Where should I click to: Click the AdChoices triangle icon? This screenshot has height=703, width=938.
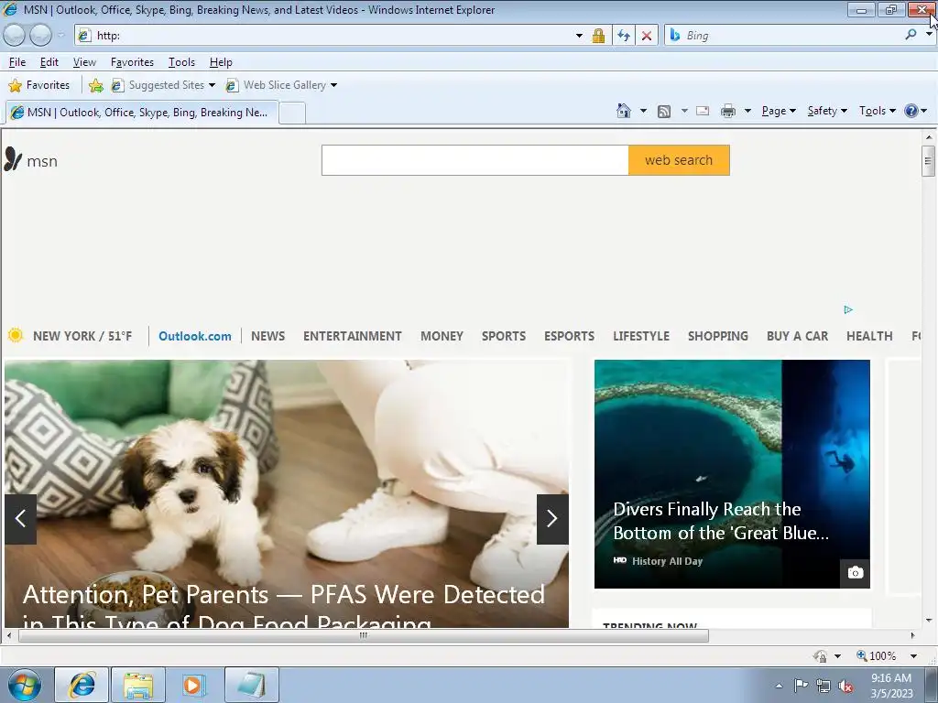[x=847, y=309]
